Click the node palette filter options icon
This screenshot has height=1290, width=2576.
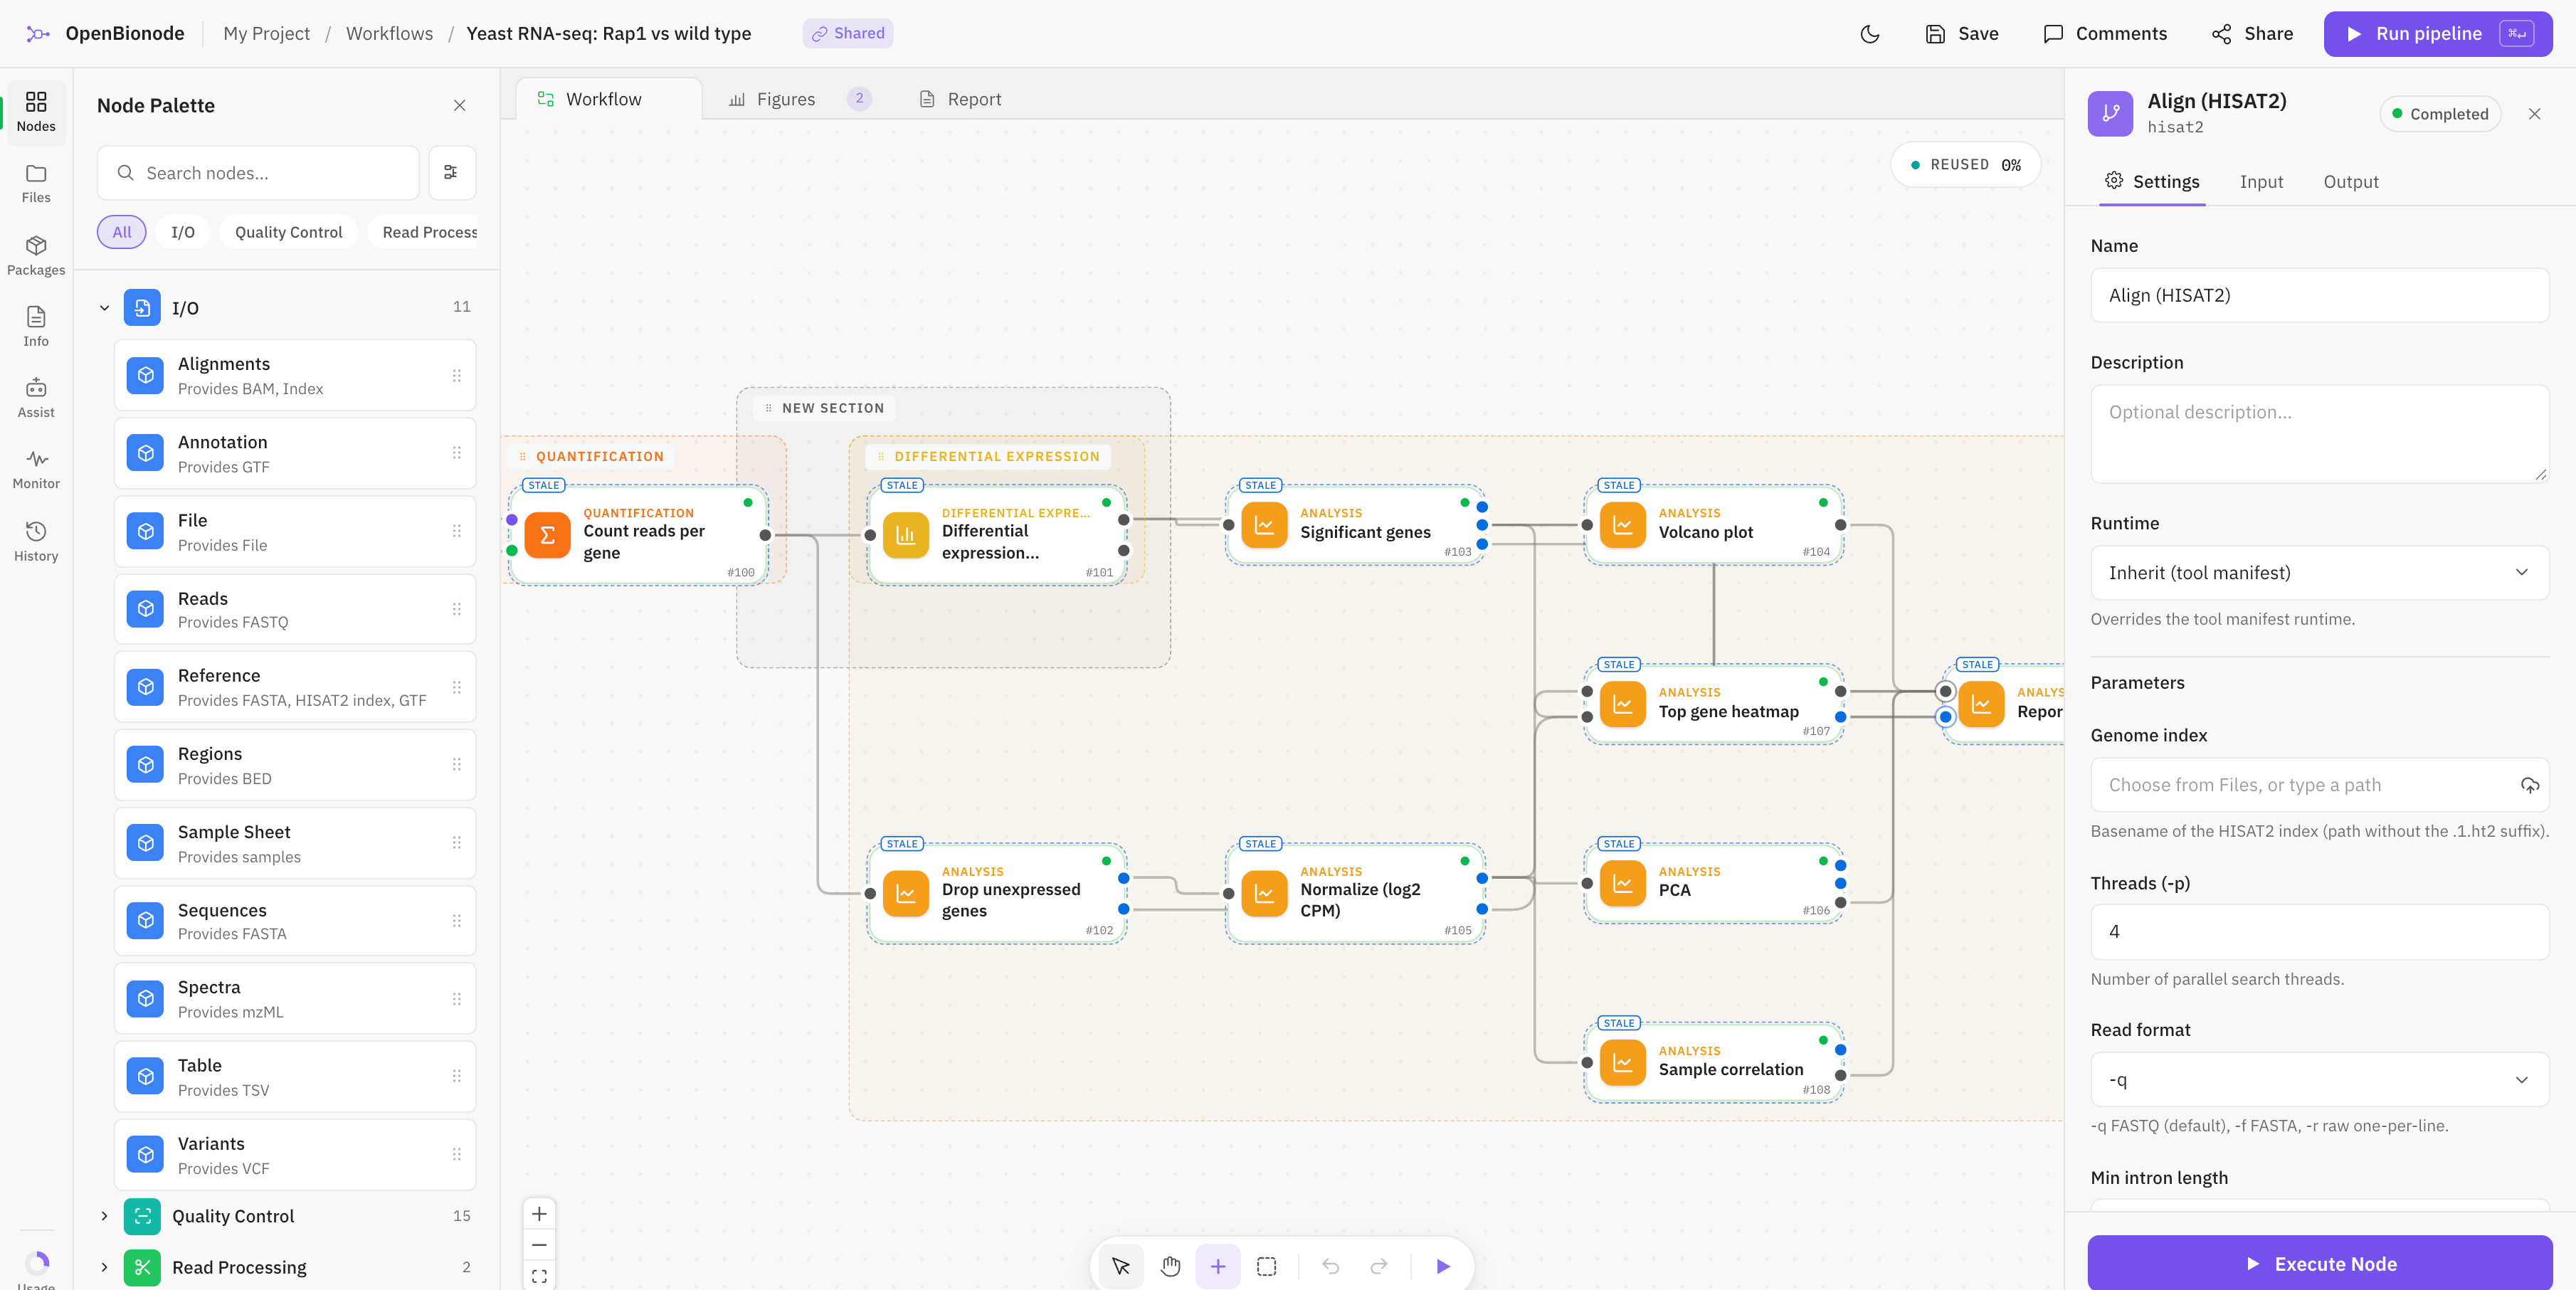451,173
